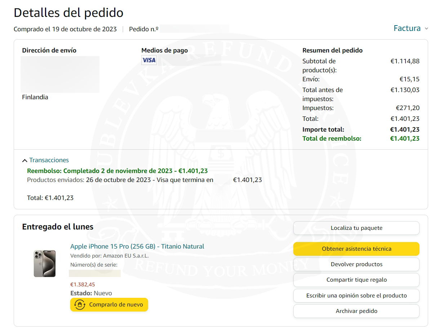The width and height of the screenshot is (444, 332).
Task: Click the product price €1.382,45
Action: tap(83, 285)
